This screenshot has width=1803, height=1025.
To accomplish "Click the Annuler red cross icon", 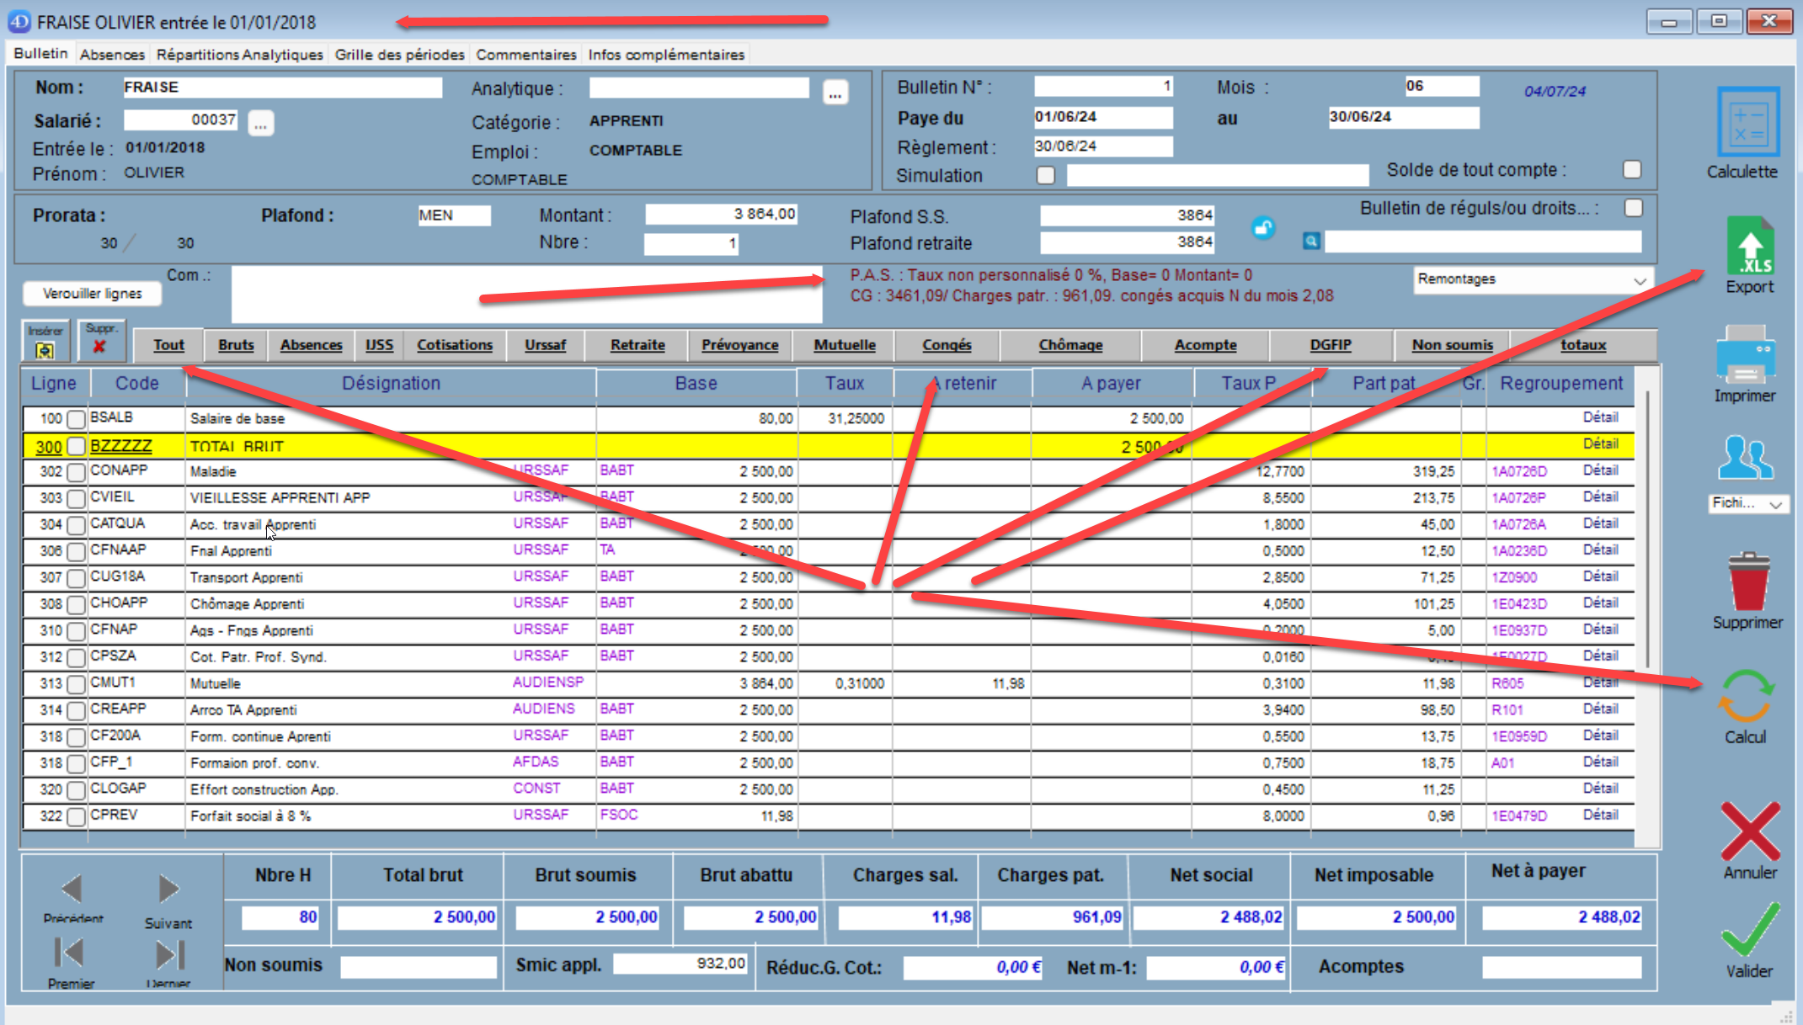I will click(1749, 831).
